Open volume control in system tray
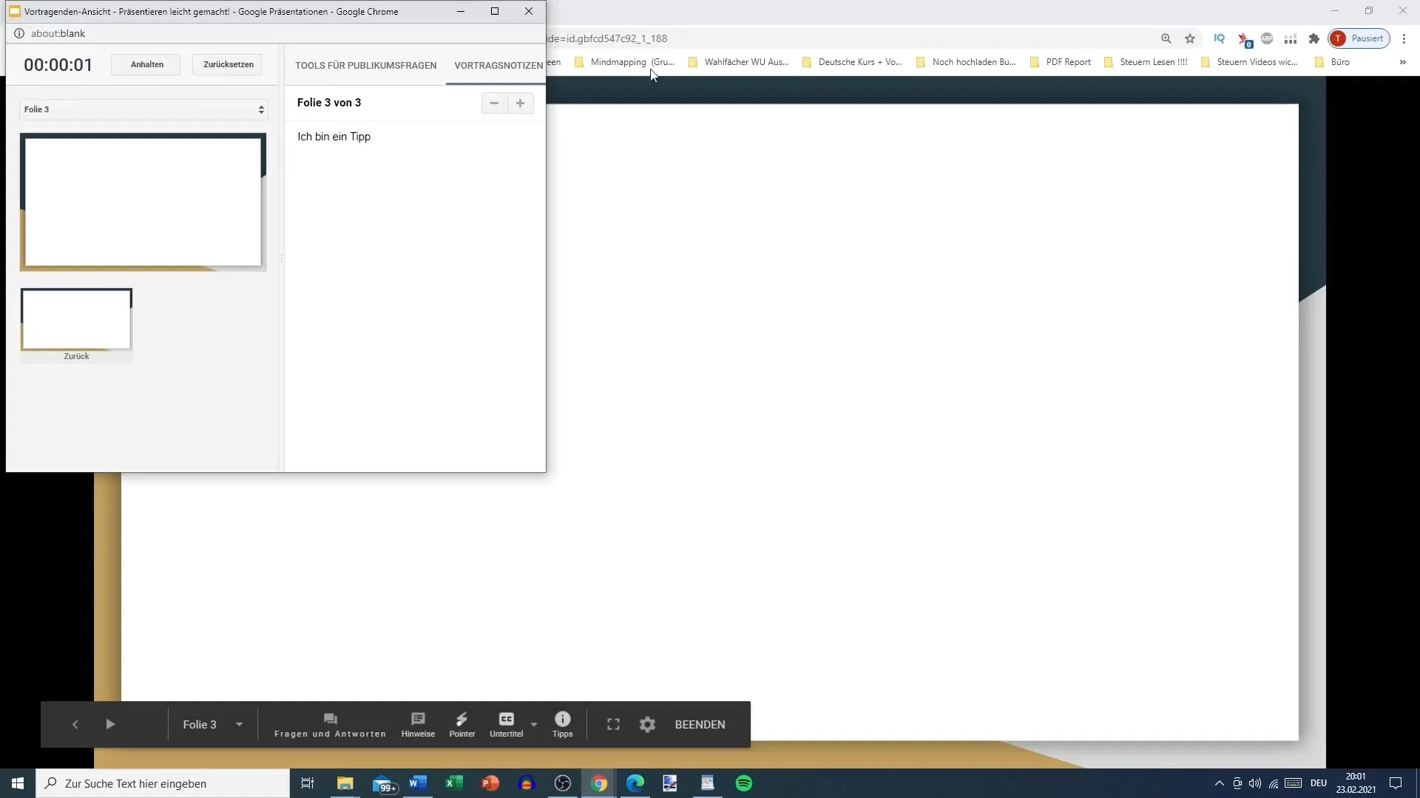Screen dimensions: 1420x798 [x=1255, y=783]
